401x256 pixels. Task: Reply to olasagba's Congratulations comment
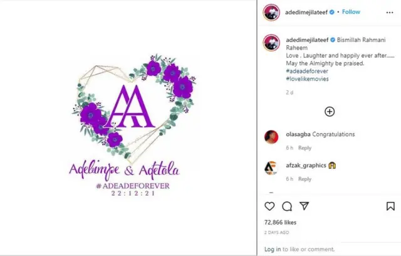(305, 148)
